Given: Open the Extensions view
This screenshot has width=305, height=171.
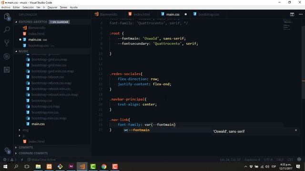Looking at the screenshot, I should pos(7,70).
